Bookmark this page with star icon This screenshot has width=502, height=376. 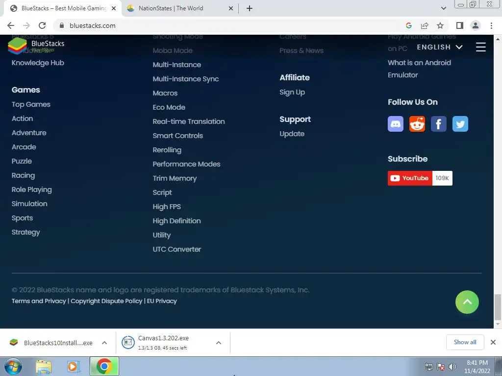pos(440,25)
